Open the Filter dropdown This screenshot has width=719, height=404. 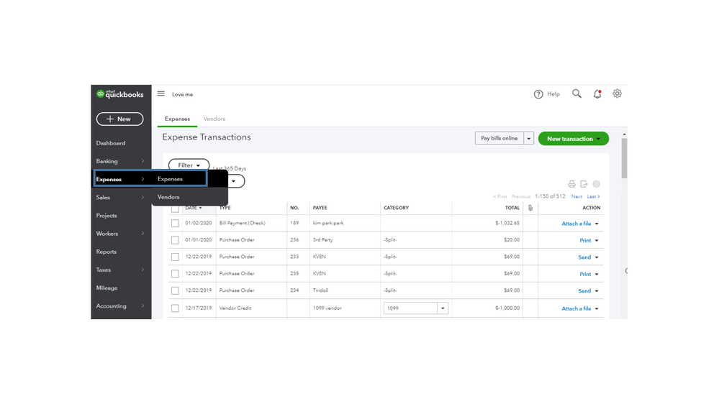(x=189, y=165)
